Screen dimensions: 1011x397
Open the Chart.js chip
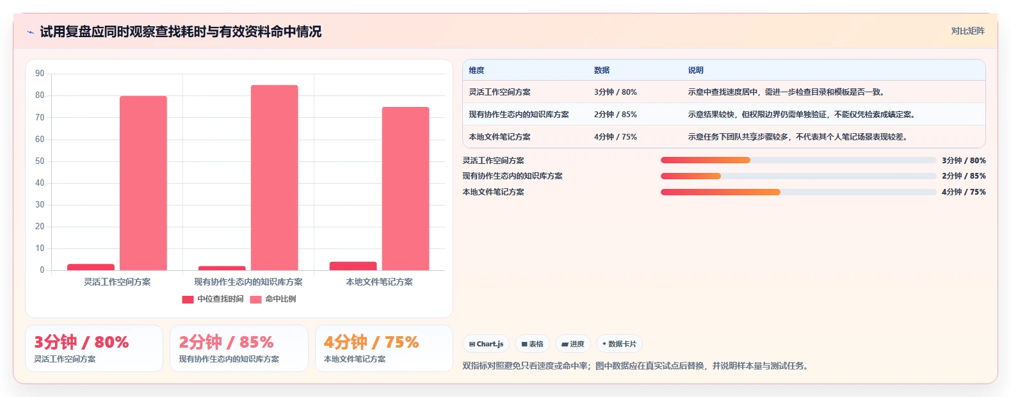[x=486, y=344]
